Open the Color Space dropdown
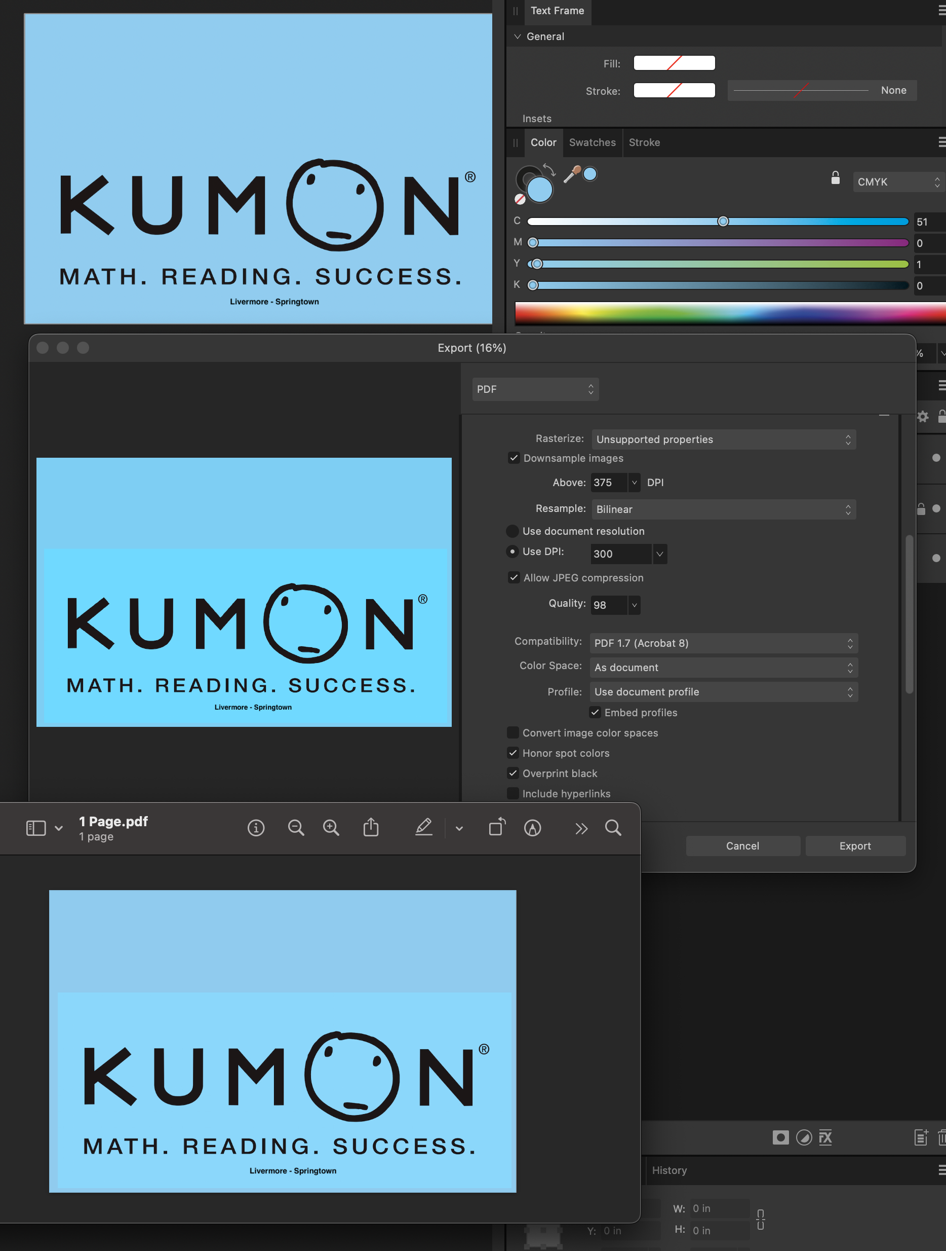Viewport: 946px width, 1251px height. coord(724,668)
